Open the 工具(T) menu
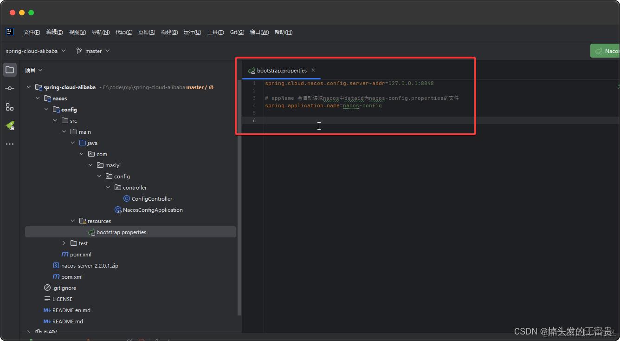 215,32
